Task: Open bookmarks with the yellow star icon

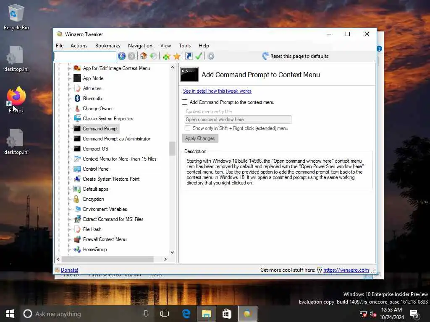Action: tap(177, 57)
